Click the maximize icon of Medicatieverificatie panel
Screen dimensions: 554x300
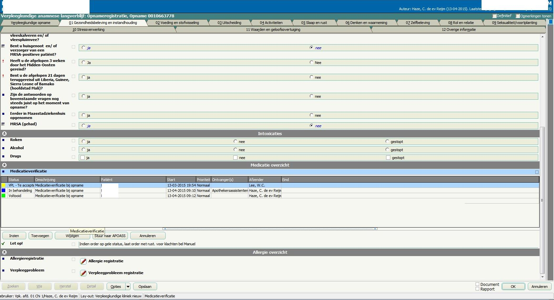537,172
